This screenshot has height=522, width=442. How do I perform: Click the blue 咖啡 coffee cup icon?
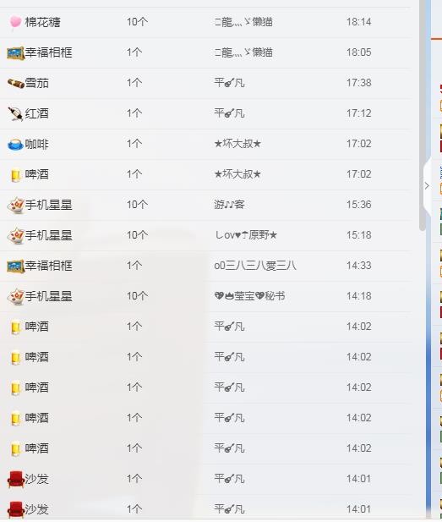pyautogui.click(x=15, y=145)
